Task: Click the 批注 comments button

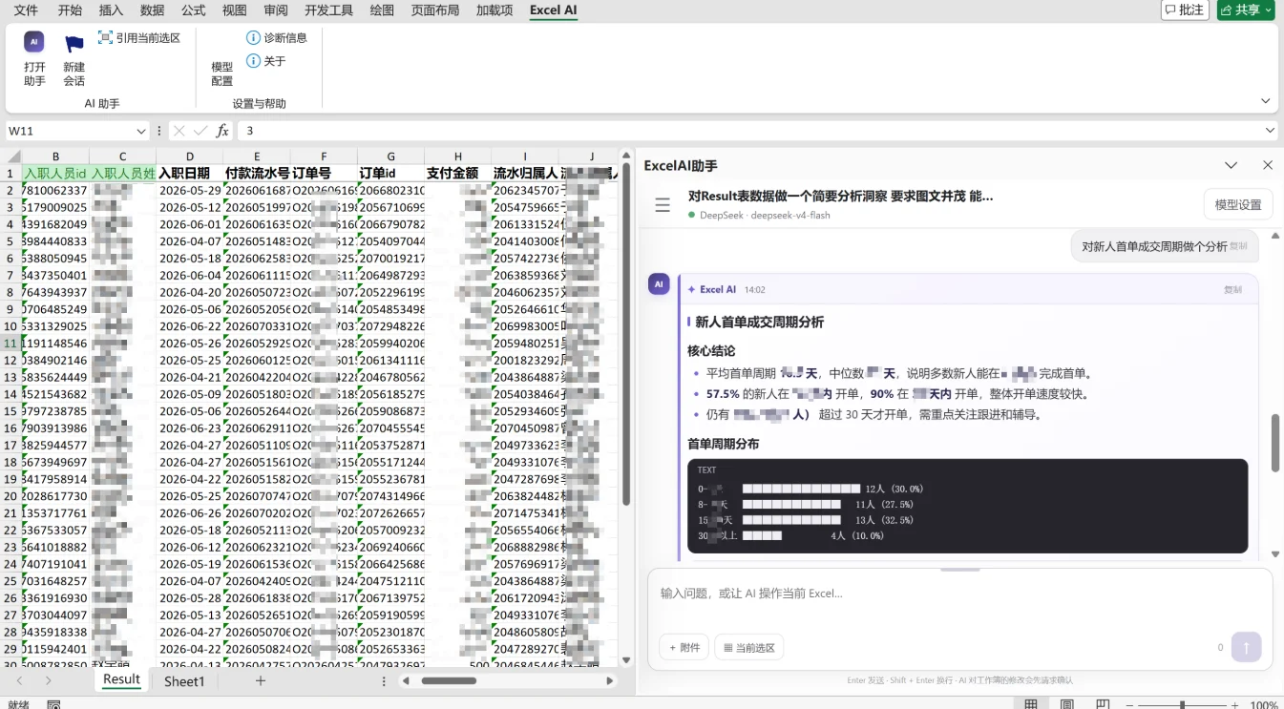Action: coord(1185,10)
